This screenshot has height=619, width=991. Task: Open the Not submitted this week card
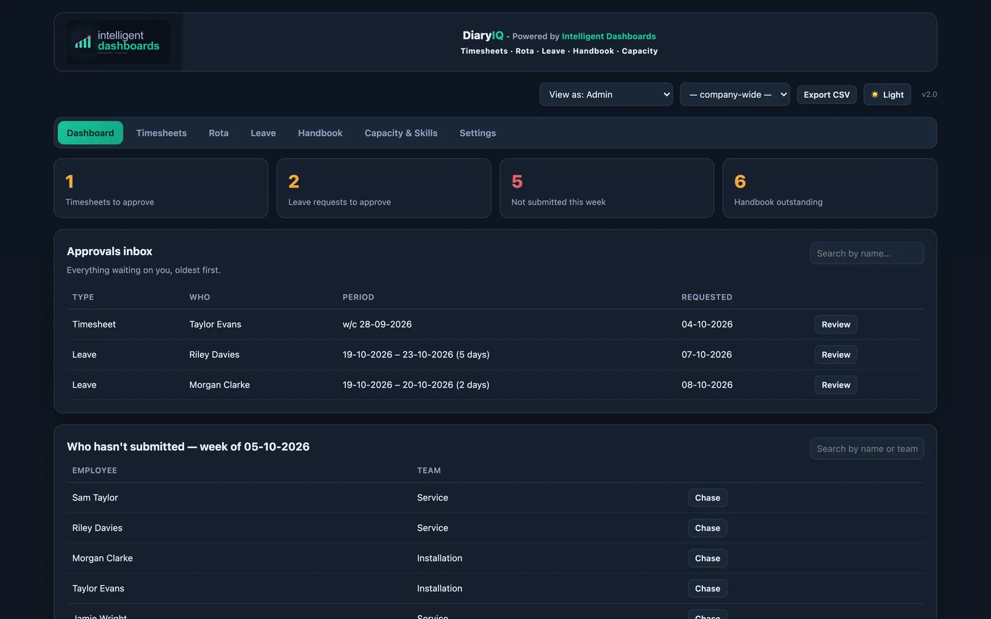[x=607, y=188]
